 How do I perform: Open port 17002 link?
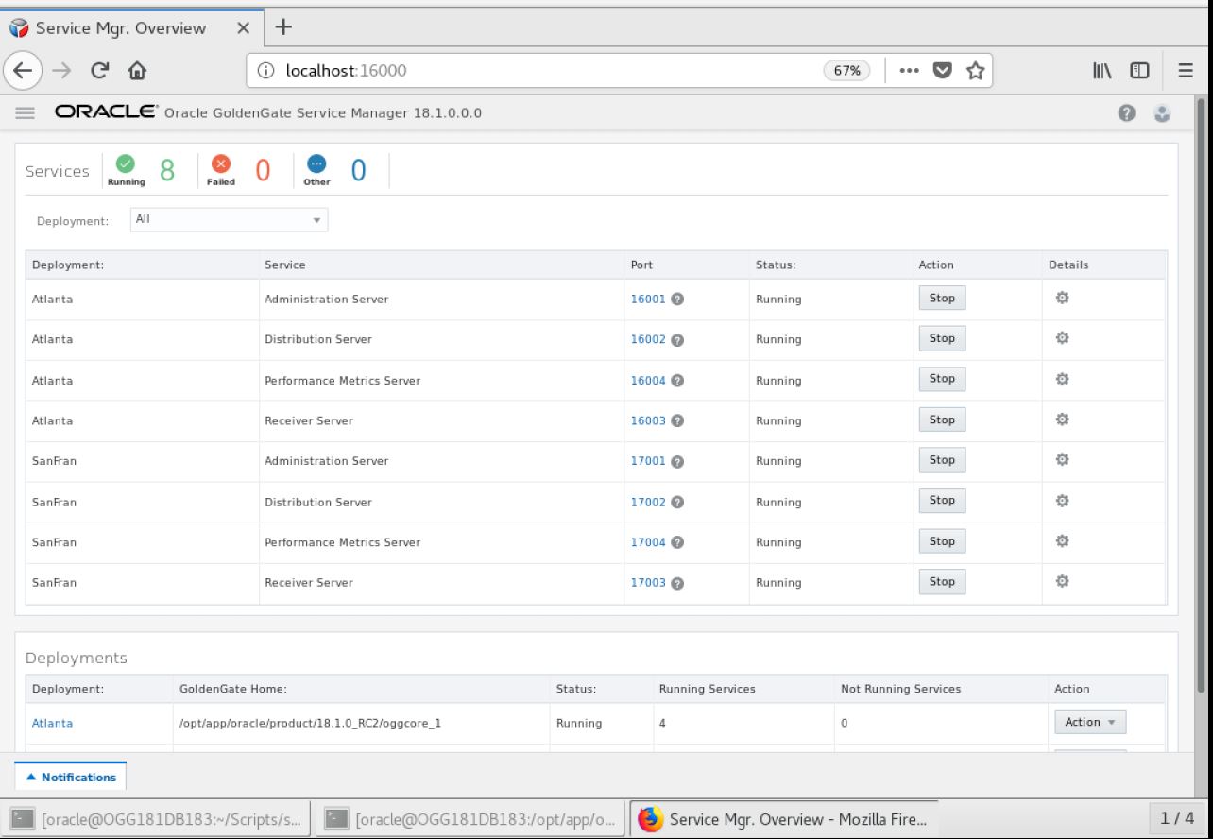(x=648, y=503)
